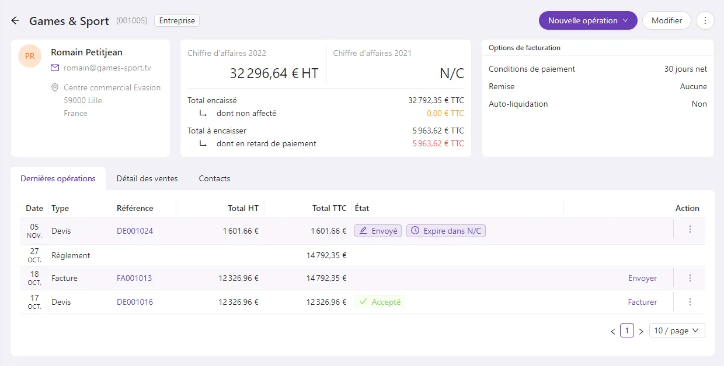Viewport: 724px width, 366px height.
Task: Click the Référence column header
Action: point(135,208)
